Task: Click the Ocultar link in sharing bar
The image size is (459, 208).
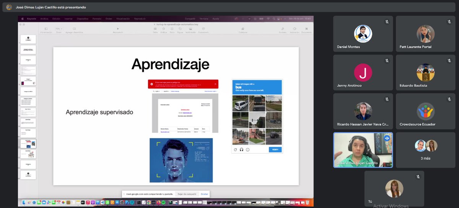Action: pyautogui.click(x=205, y=194)
